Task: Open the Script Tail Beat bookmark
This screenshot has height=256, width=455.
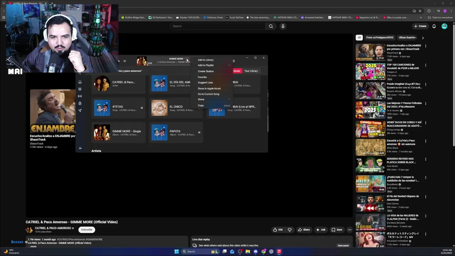Action: tap(235, 17)
